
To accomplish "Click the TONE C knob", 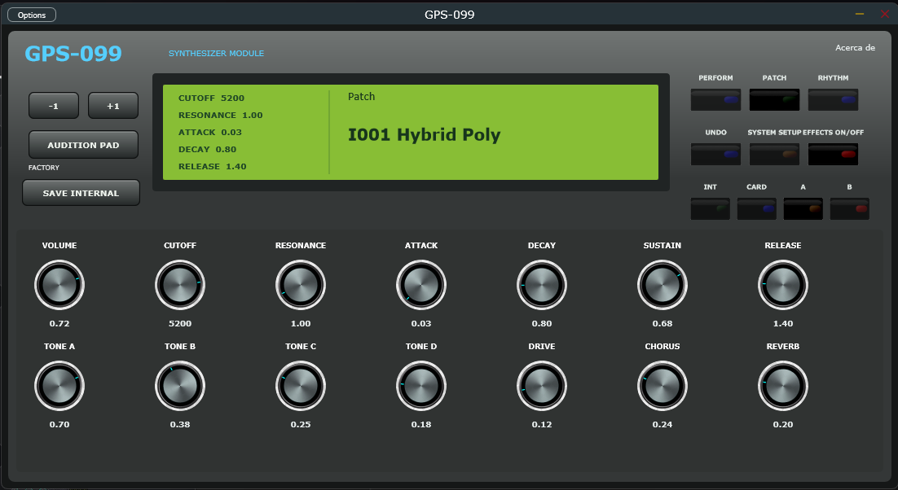I will coord(301,386).
